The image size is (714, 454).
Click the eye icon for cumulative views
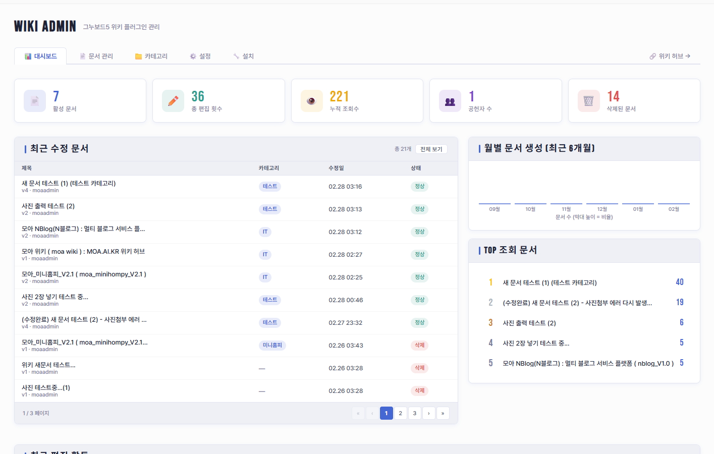[x=311, y=101]
